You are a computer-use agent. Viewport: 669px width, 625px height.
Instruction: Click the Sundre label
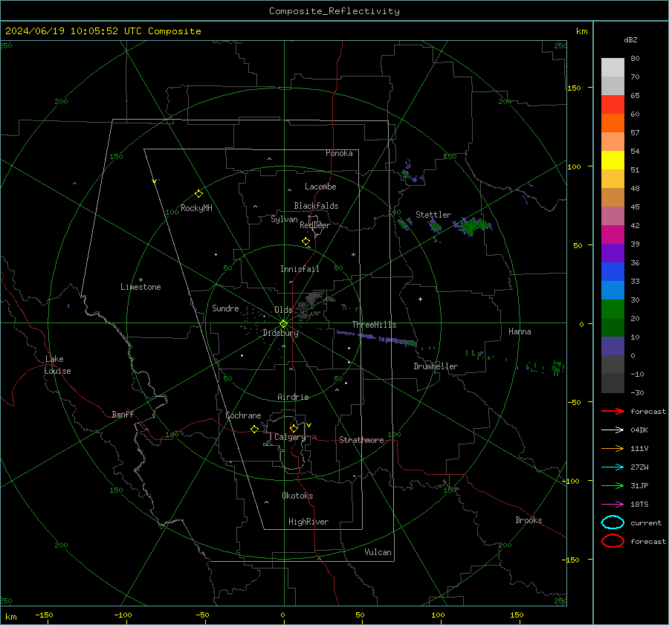[x=225, y=308]
